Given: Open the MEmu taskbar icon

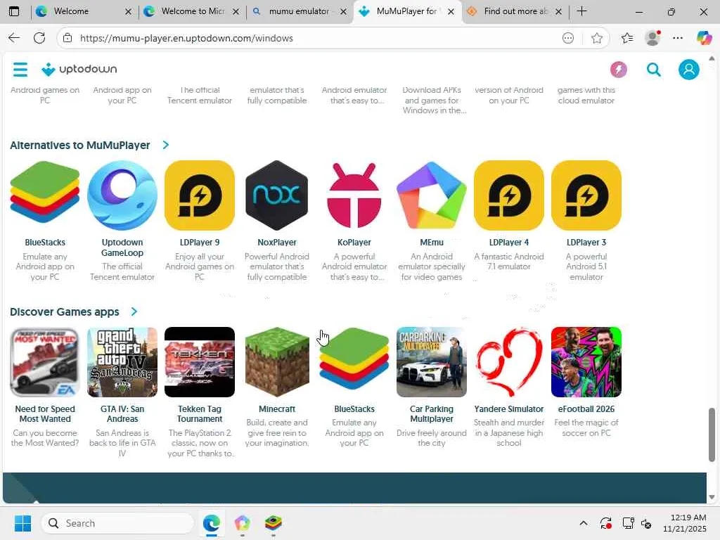Looking at the screenshot, I should point(242,523).
